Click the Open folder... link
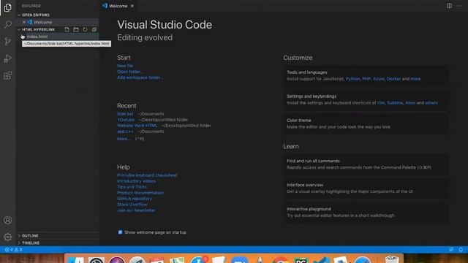The width and height of the screenshot is (468, 263). click(130, 72)
